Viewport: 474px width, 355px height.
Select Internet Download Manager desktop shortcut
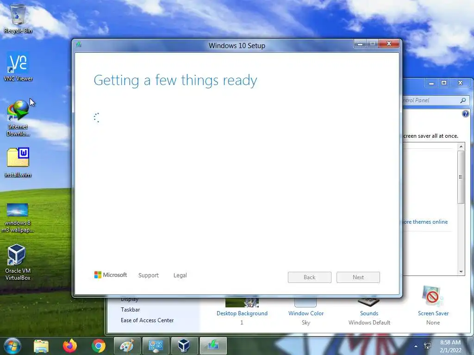pos(18,118)
